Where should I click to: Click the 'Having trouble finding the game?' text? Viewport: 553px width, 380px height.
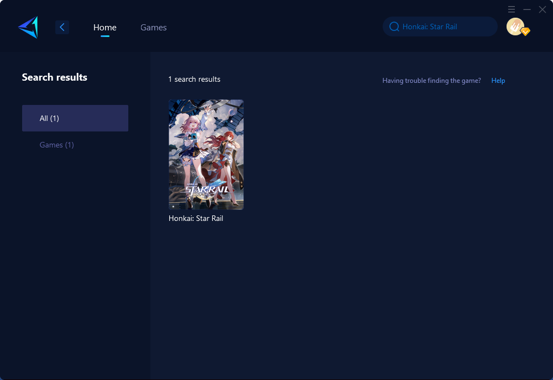[432, 81]
